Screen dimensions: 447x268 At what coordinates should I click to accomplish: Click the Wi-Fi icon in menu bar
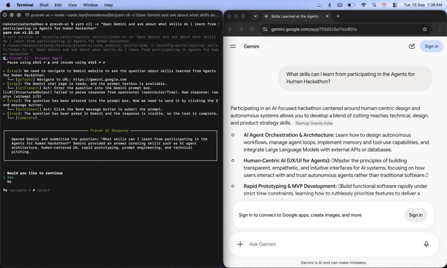point(363,5)
